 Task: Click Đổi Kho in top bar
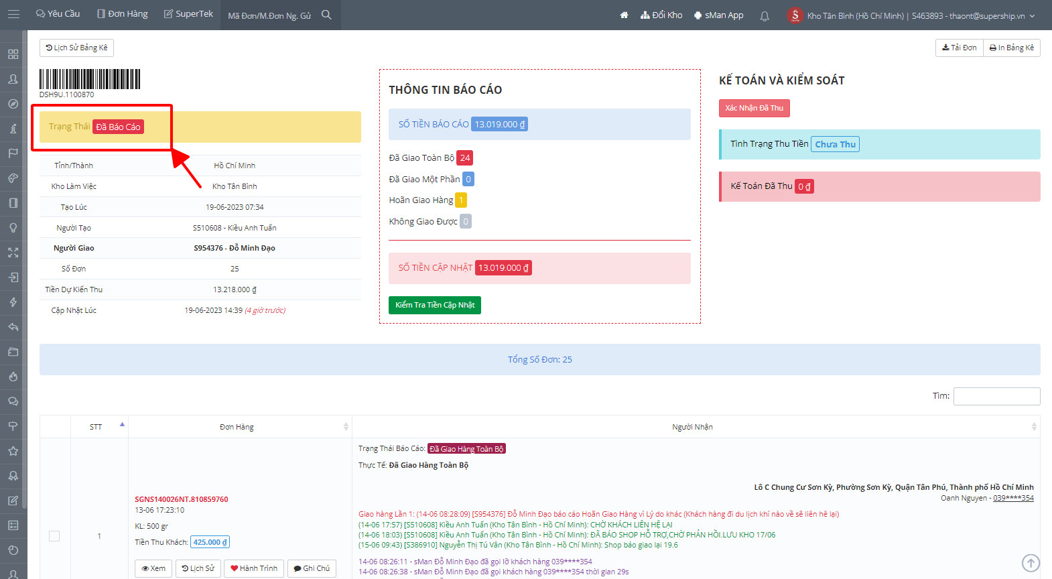coord(661,15)
